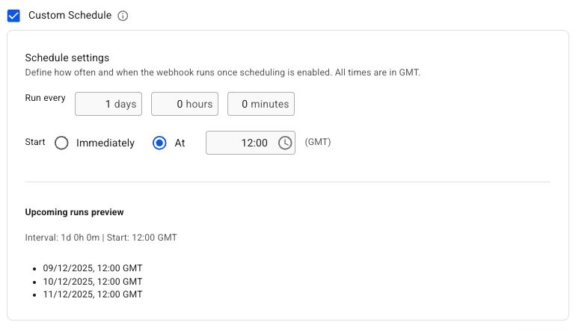Uncheck the Custom Schedule checkbox
576x331 pixels.
pos(13,16)
